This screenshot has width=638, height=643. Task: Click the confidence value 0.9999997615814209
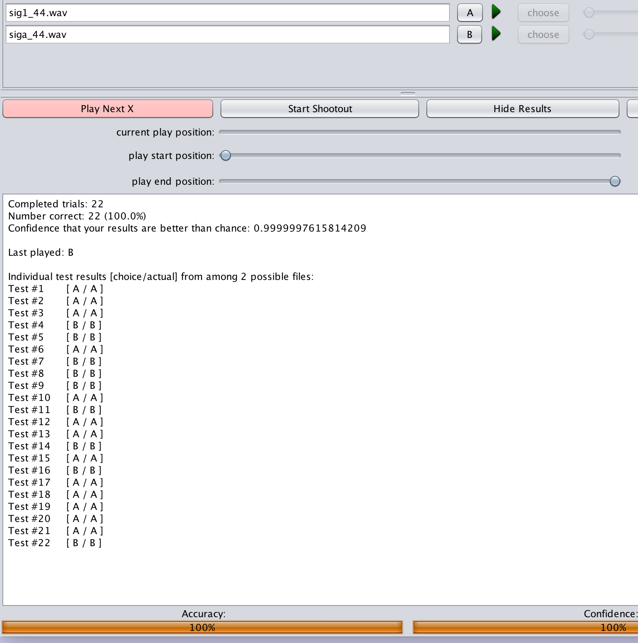click(310, 228)
